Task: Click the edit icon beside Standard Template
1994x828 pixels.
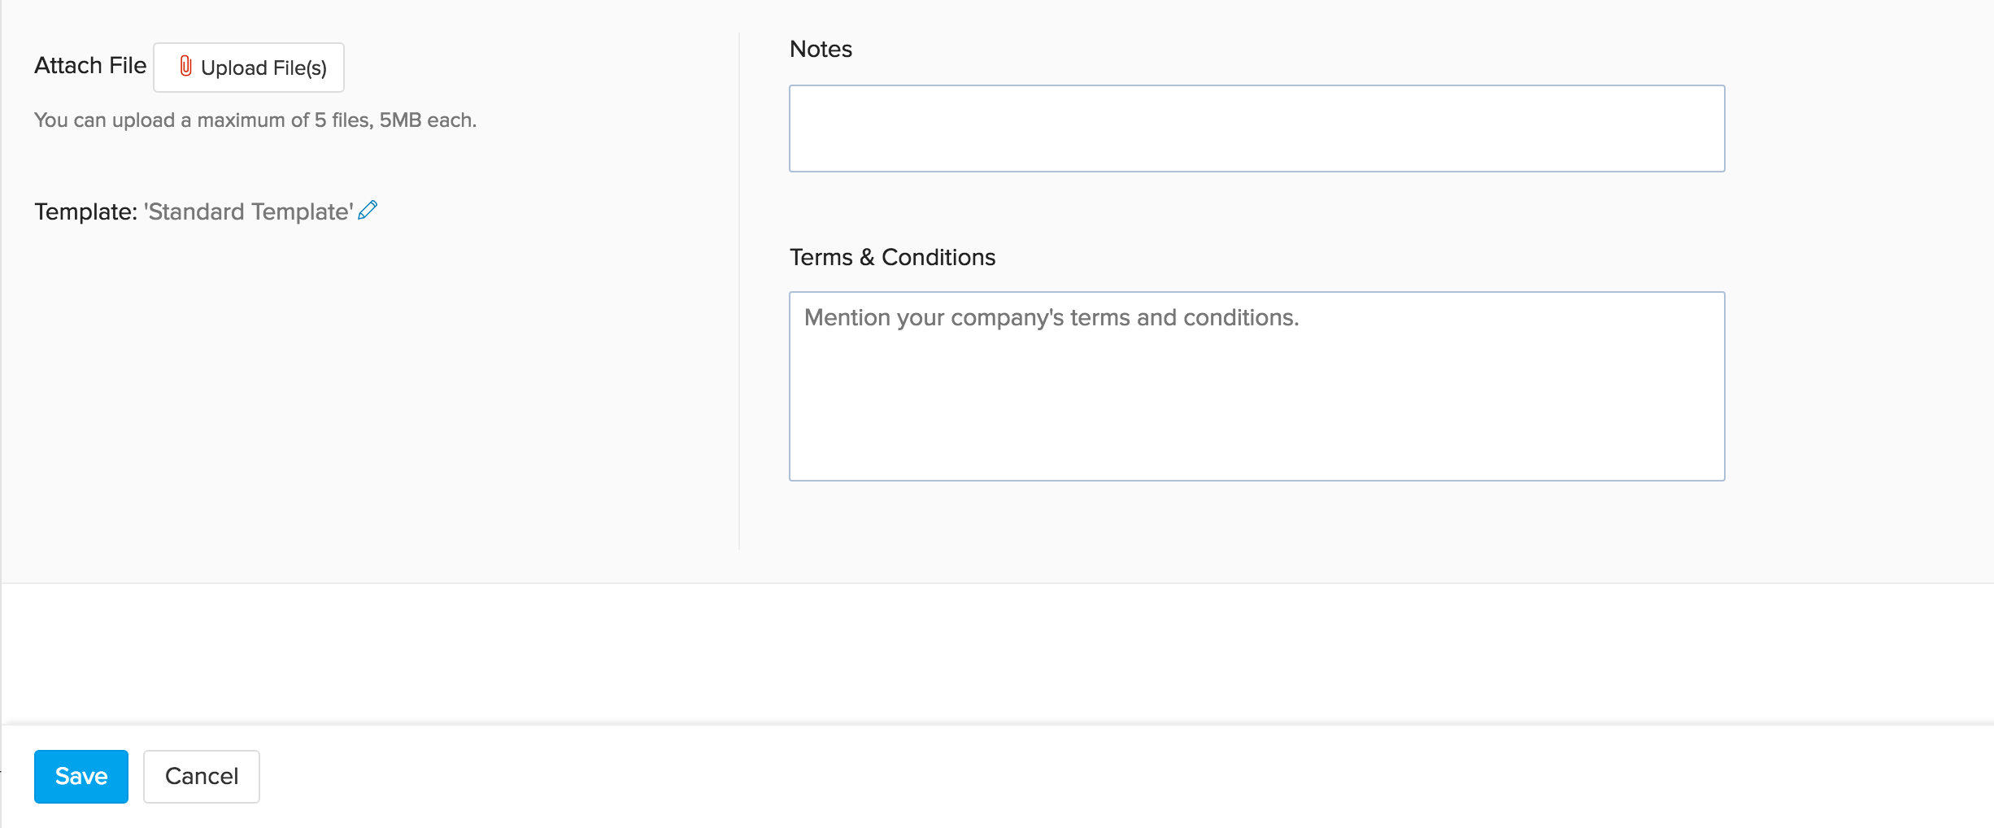Action: (368, 211)
